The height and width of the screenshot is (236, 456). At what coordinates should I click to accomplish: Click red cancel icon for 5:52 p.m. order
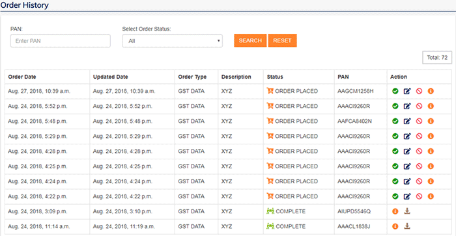click(419, 106)
